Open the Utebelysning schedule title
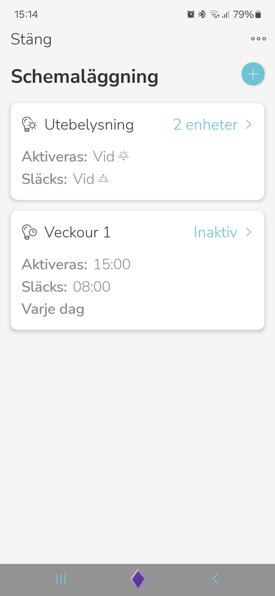275x596 pixels. click(89, 125)
